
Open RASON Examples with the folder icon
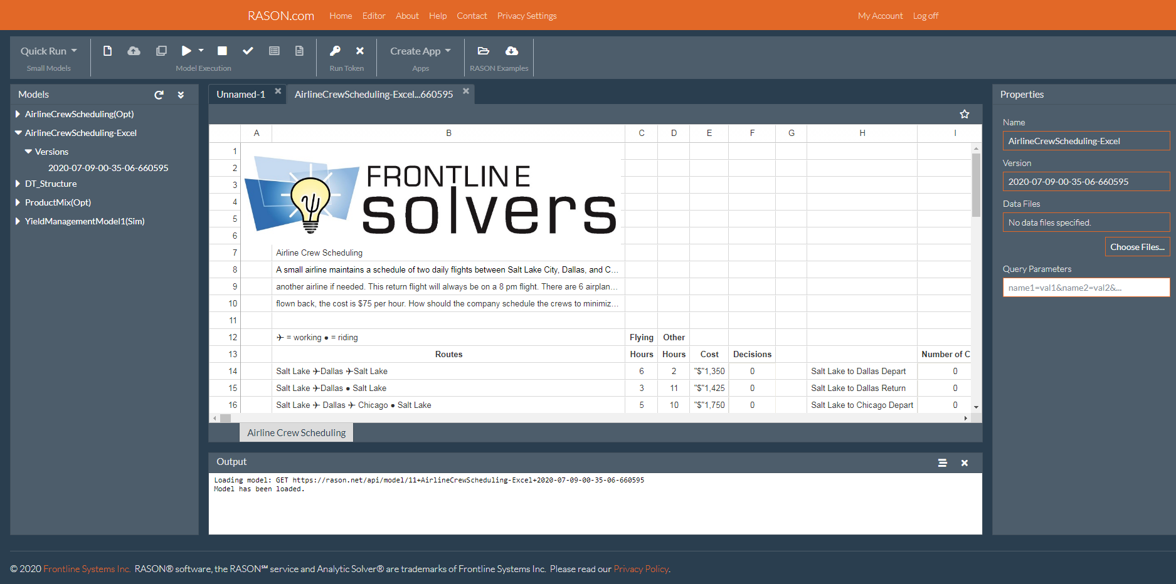coord(483,51)
